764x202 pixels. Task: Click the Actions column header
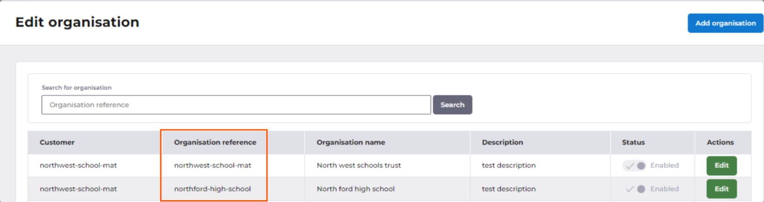click(x=720, y=143)
